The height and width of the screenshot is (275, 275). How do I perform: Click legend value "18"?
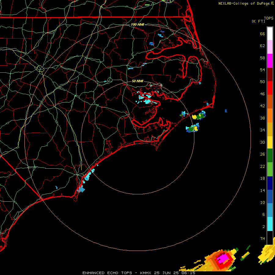click(x=262, y=178)
